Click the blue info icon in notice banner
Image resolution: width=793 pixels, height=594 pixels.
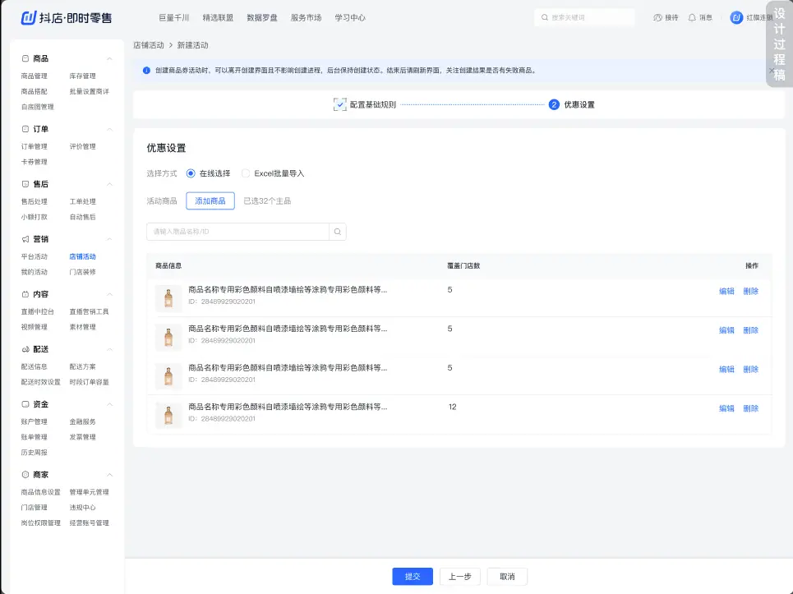[146, 71]
